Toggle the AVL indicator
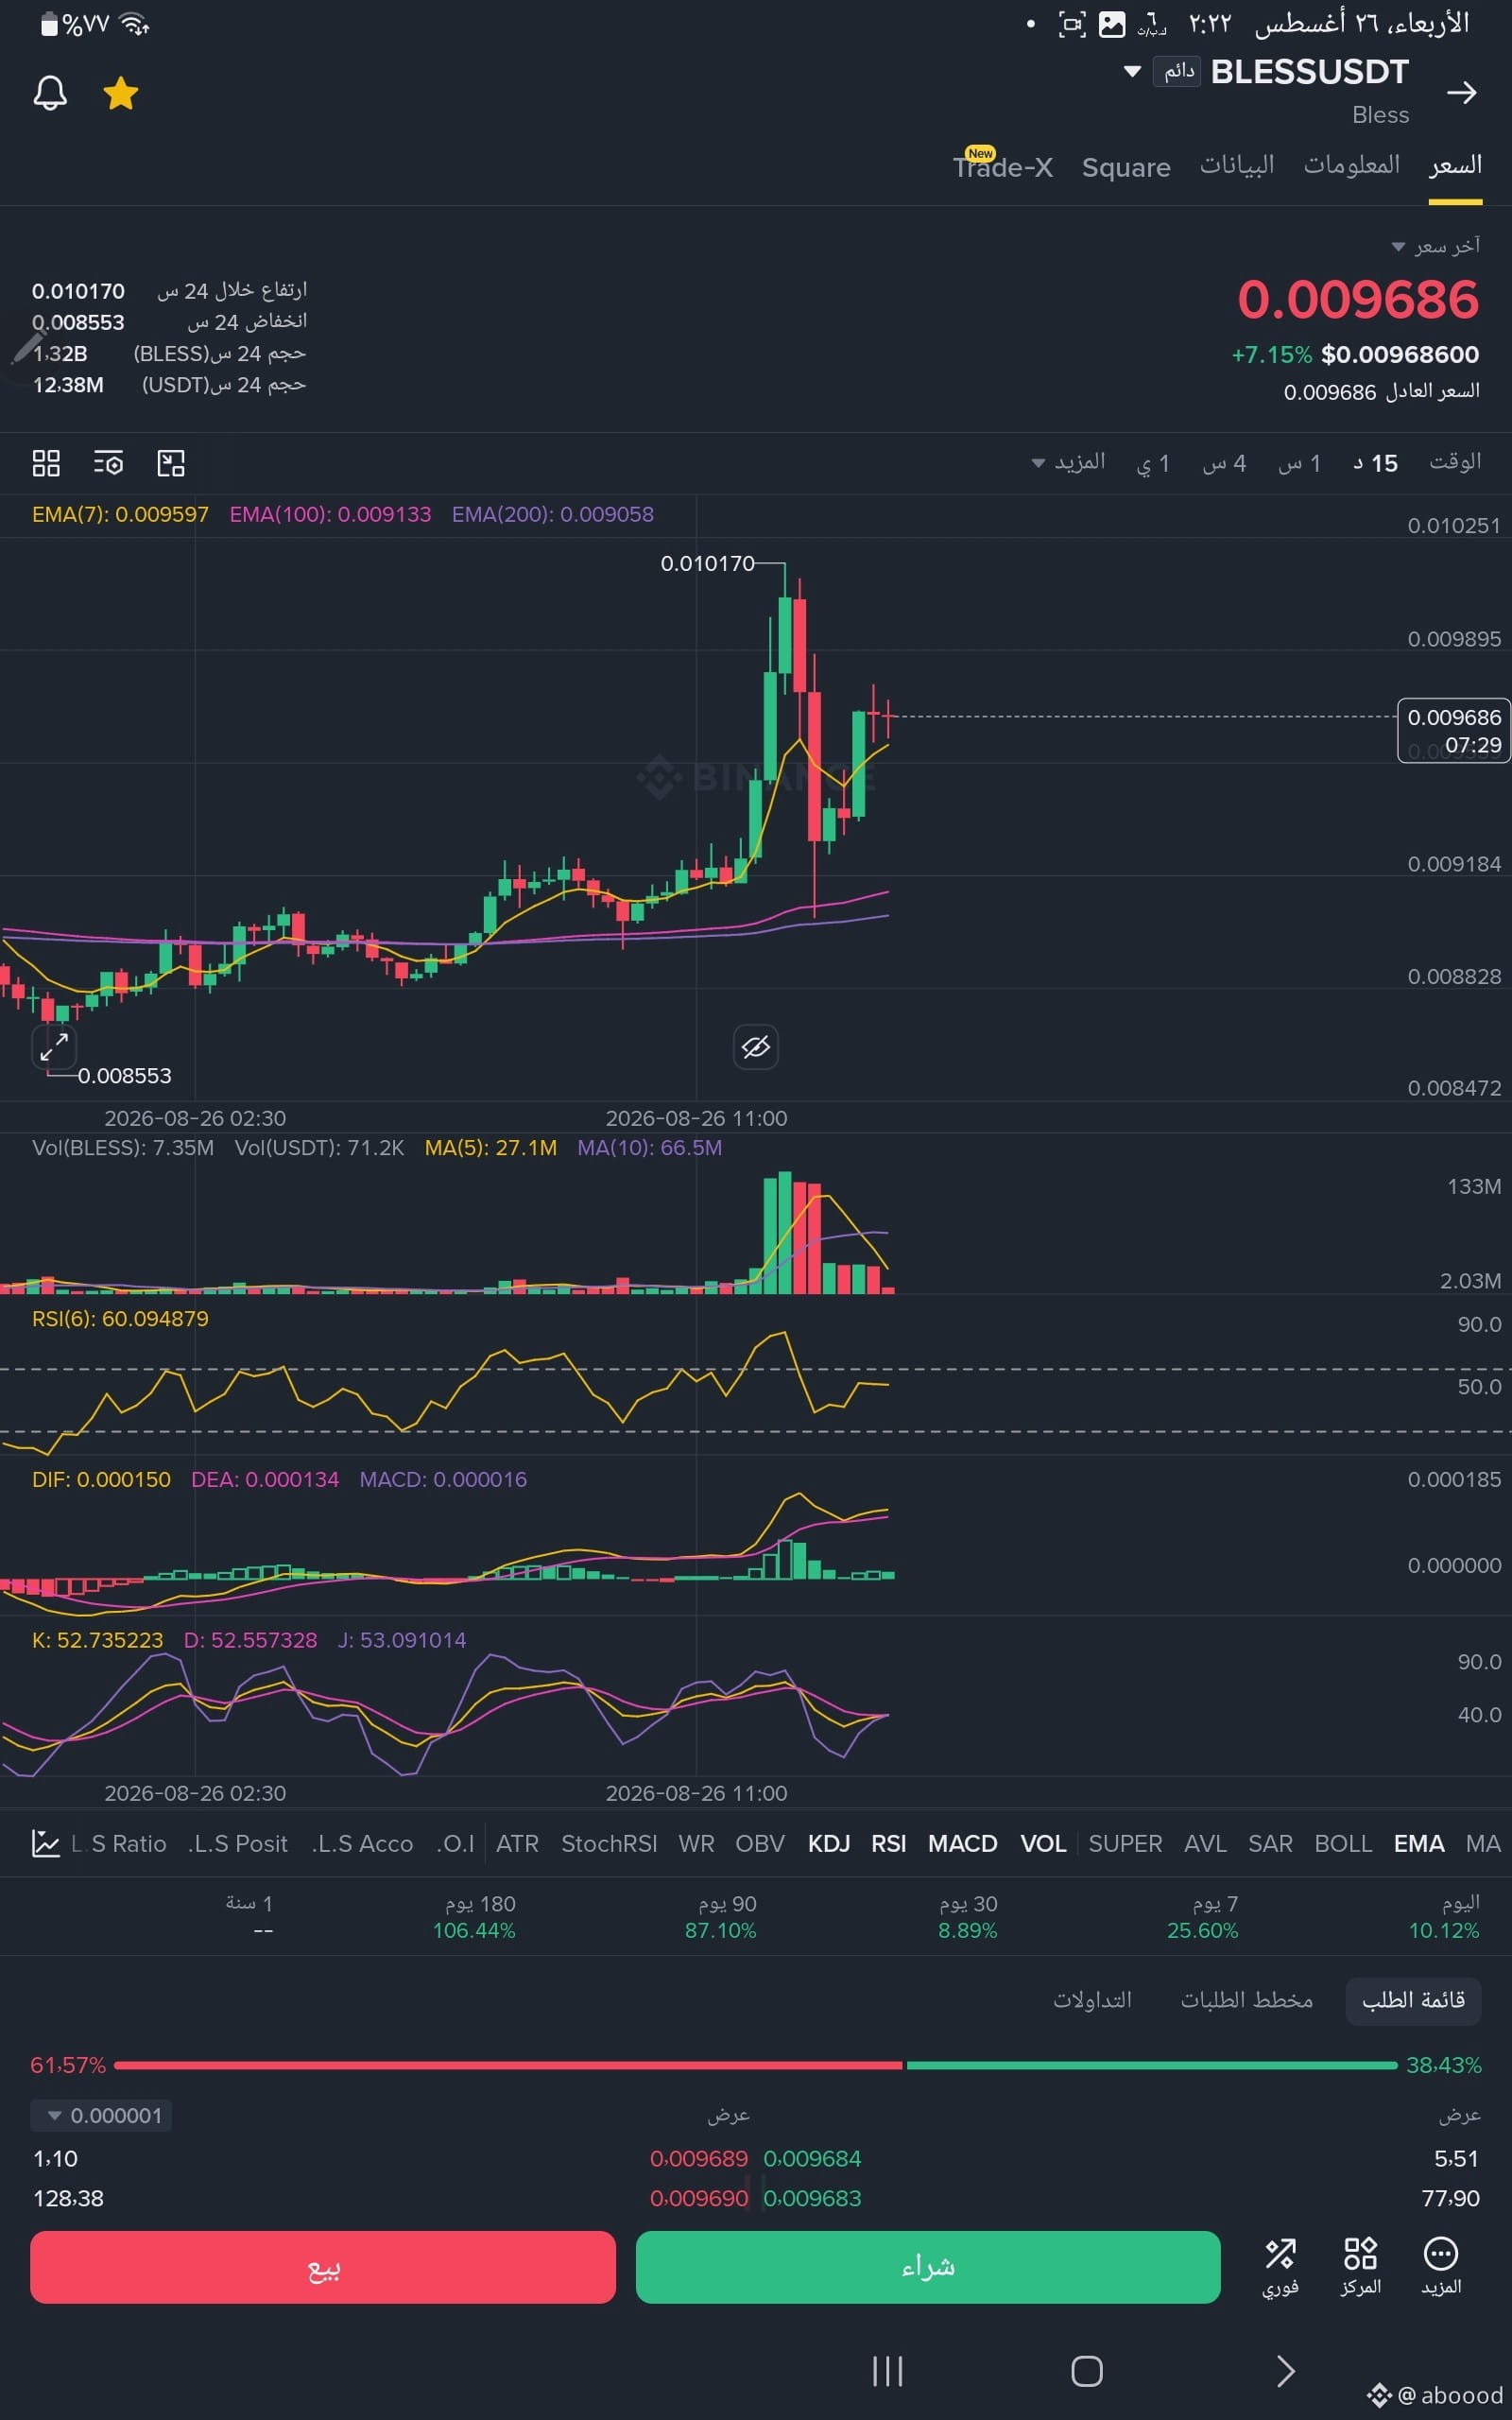This screenshot has width=1512, height=2420. tap(1205, 1843)
